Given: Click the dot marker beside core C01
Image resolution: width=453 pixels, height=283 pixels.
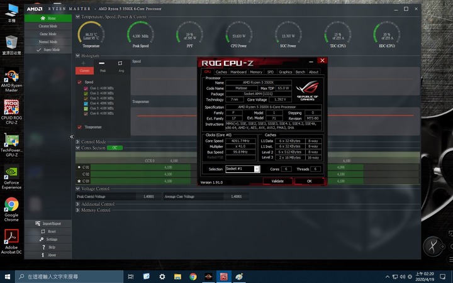Looking at the screenshot, I should [x=79, y=167].
